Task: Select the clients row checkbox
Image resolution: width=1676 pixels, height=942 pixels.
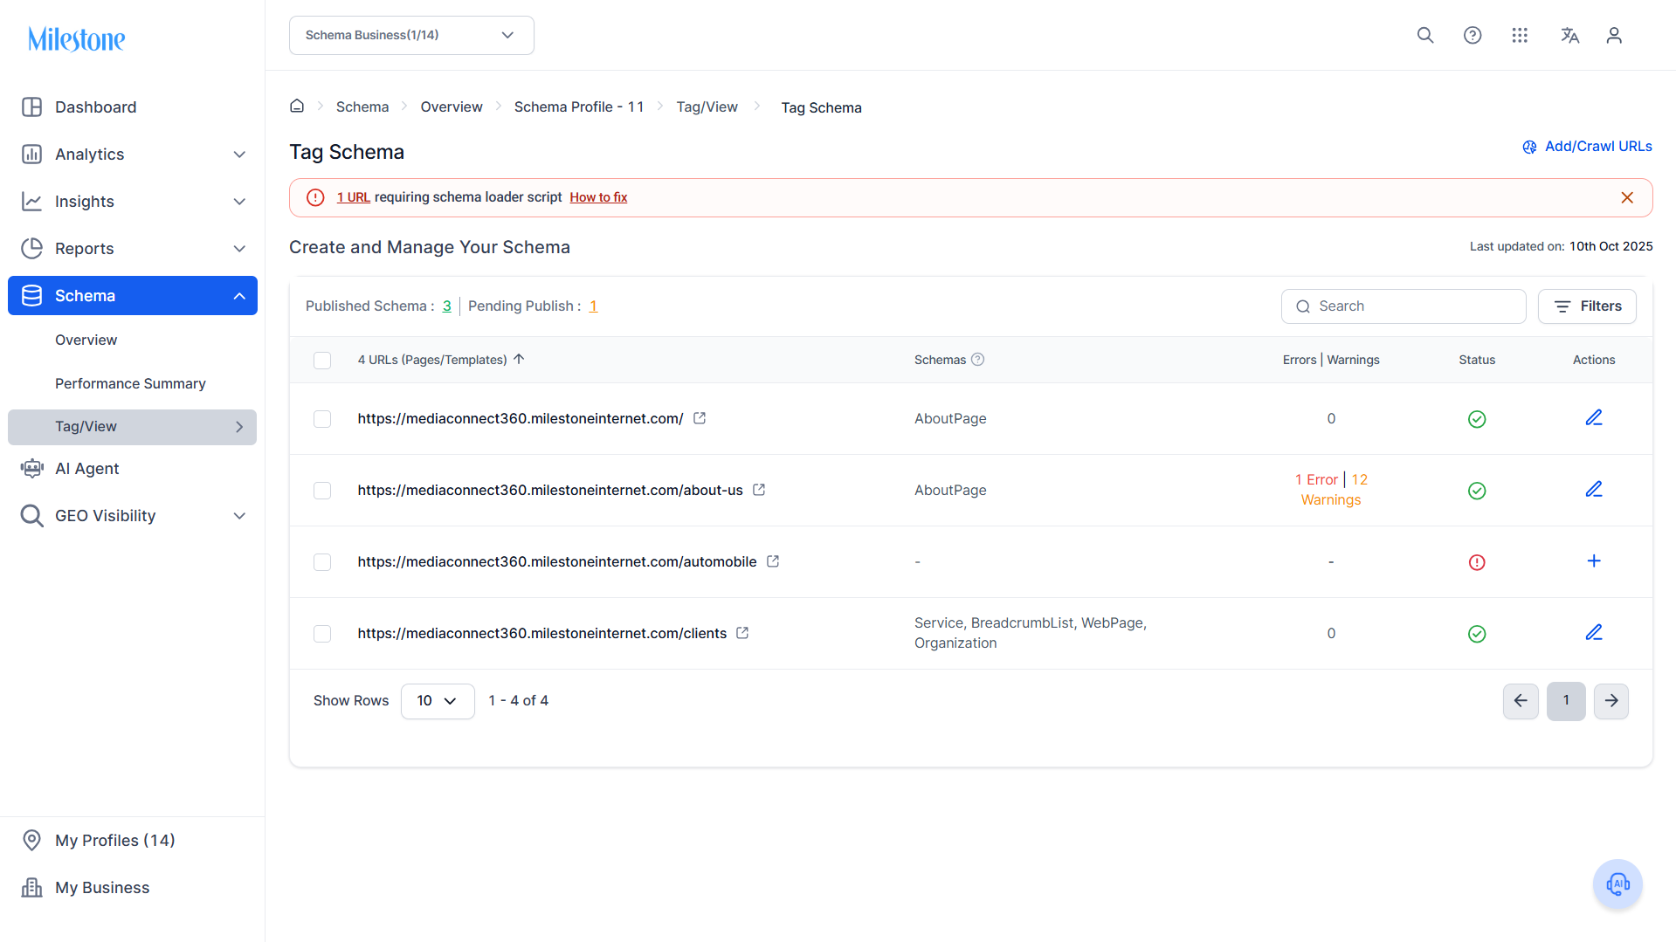Action: point(322,634)
